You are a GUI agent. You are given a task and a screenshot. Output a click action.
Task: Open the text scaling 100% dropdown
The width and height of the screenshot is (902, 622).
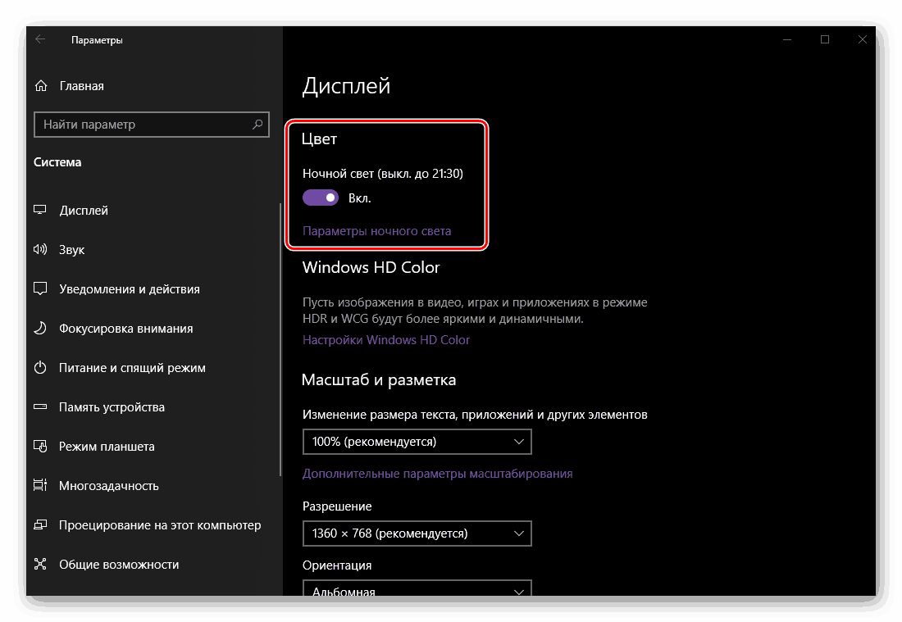pyautogui.click(x=417, y=442)
